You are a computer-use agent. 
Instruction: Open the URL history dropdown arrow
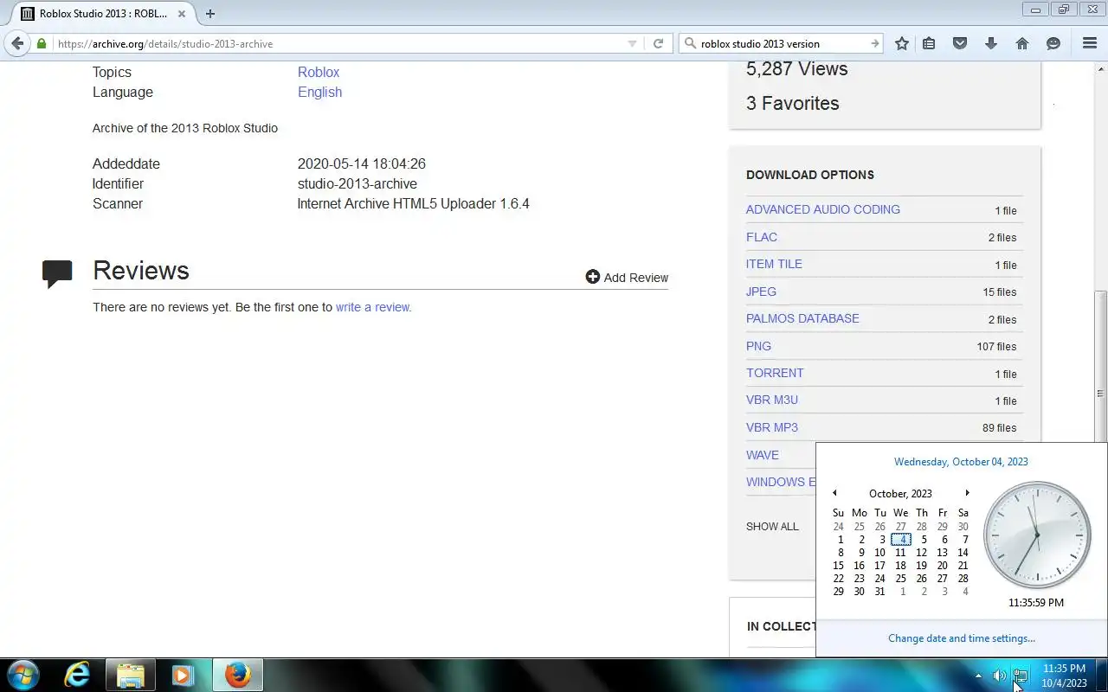pyautogui.click(x=632, y=43)
